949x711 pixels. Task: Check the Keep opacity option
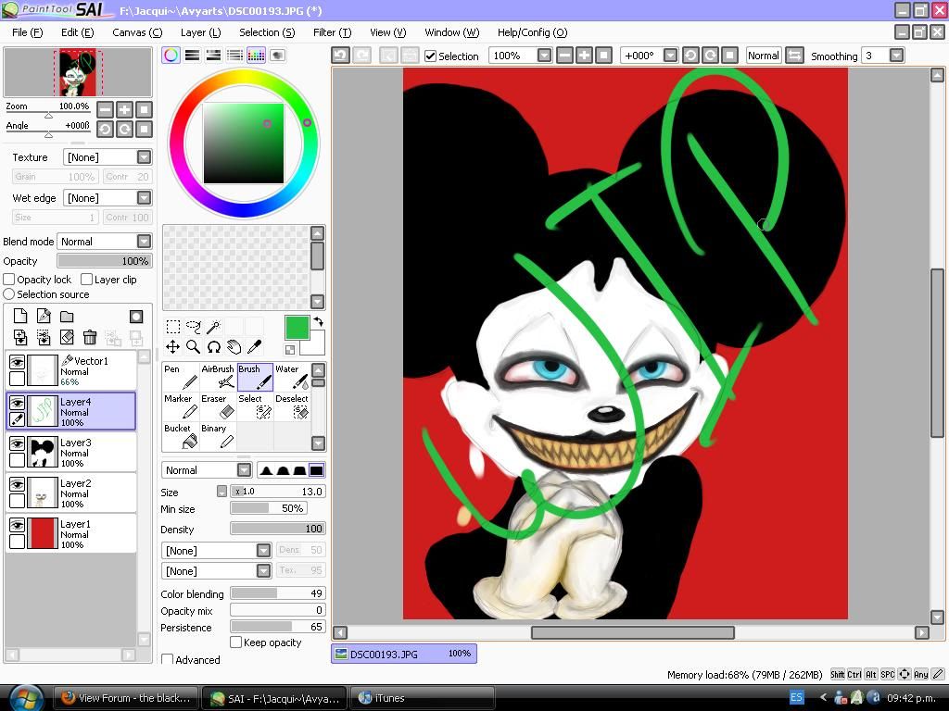236,642
